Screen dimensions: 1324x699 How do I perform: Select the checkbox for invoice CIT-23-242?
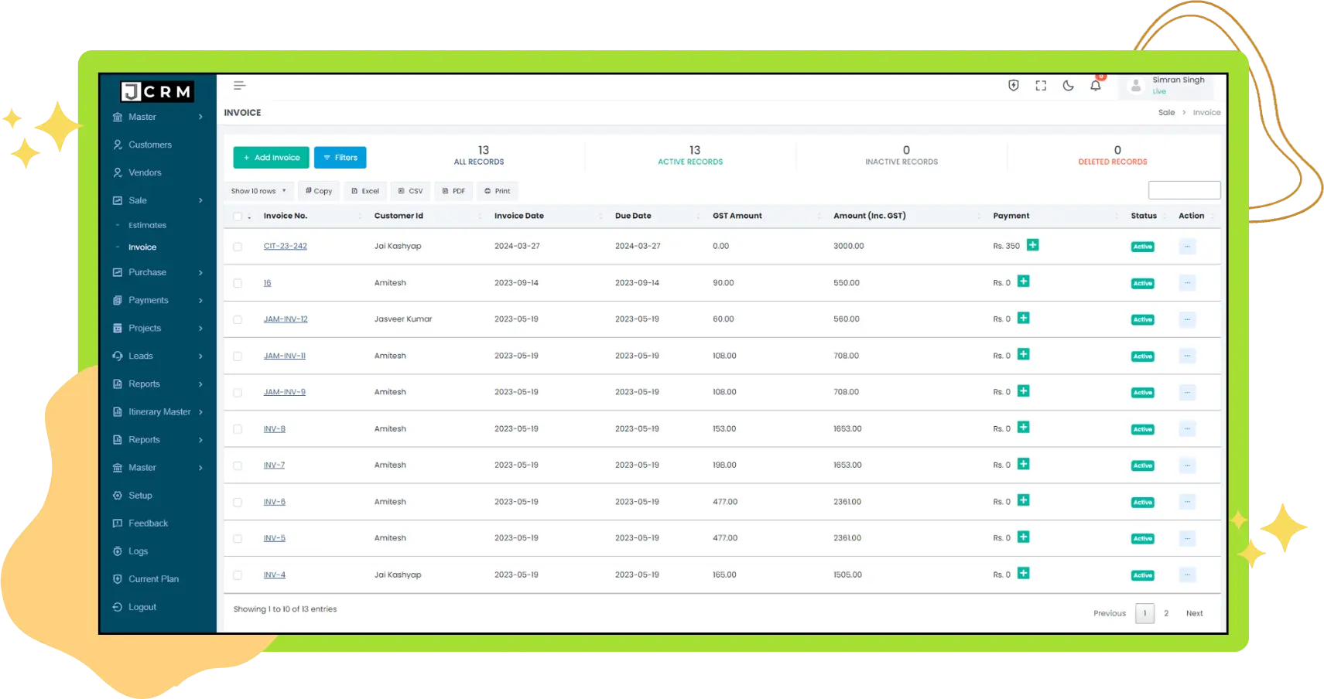pyautogui.click(x=238, y=246)
